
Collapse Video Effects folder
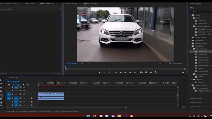[190, 46]
